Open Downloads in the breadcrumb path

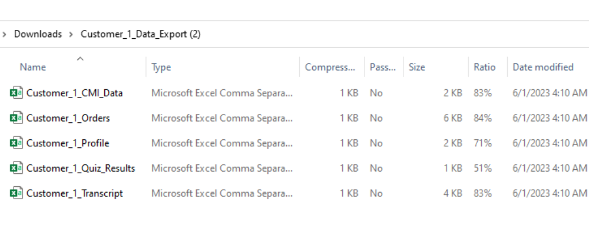[38, 34]
